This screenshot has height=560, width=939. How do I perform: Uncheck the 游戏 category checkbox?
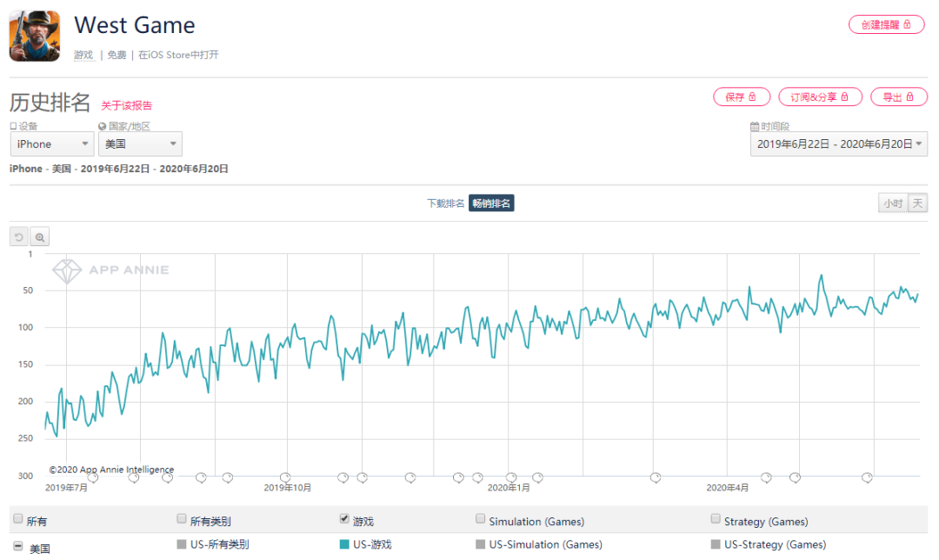pyautogui.click(x=344, y=519)
